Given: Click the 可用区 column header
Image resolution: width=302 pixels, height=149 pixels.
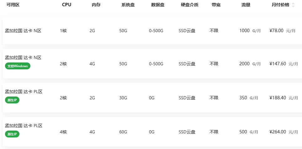Looking at the screenshot, I should [13, 5].
